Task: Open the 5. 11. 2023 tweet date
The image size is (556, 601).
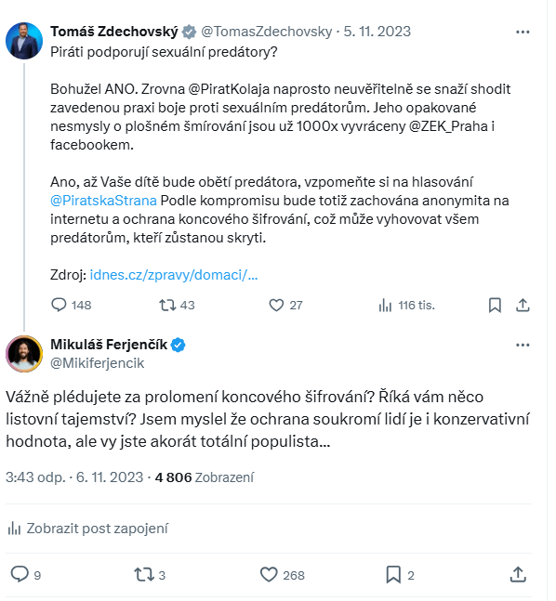Action: 377,32
